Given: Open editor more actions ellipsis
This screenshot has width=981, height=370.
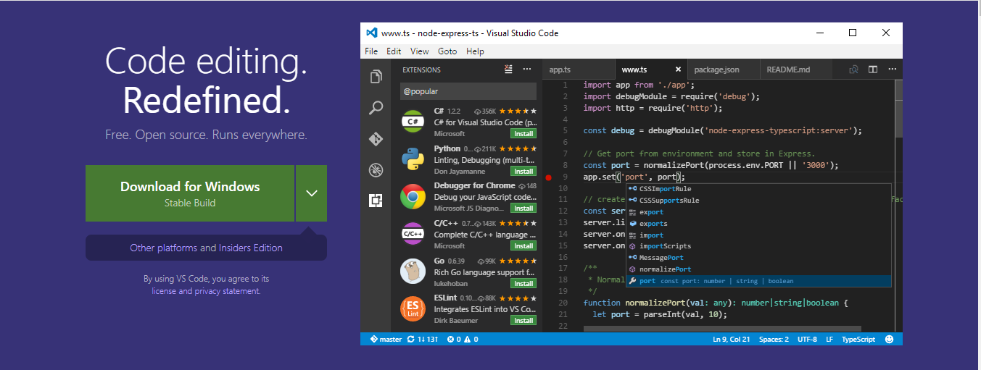Looking at the screenshot, I should (x=893, y=70).
